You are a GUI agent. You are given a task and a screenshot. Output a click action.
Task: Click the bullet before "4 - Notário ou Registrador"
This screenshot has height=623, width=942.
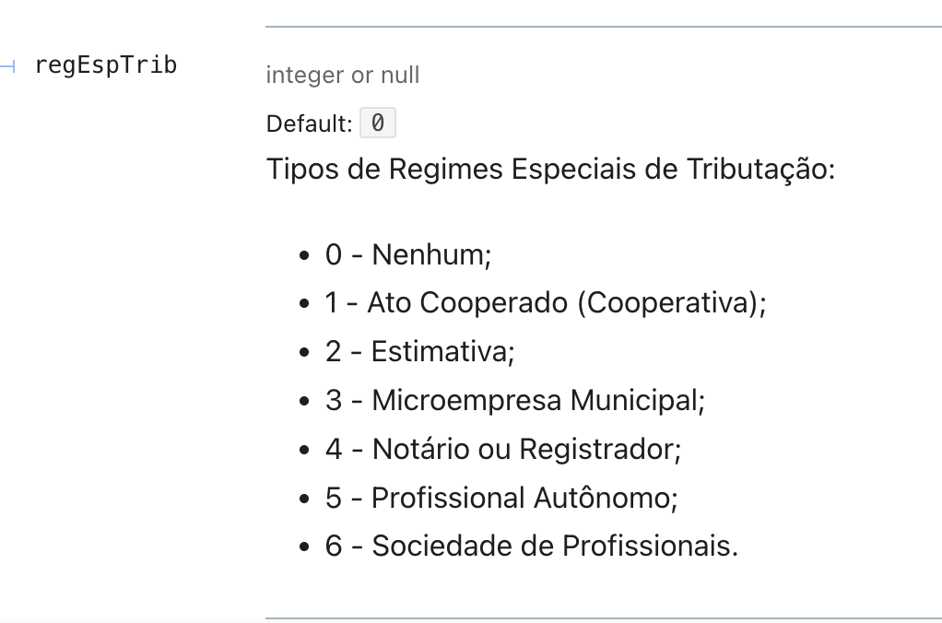(304, 450)
